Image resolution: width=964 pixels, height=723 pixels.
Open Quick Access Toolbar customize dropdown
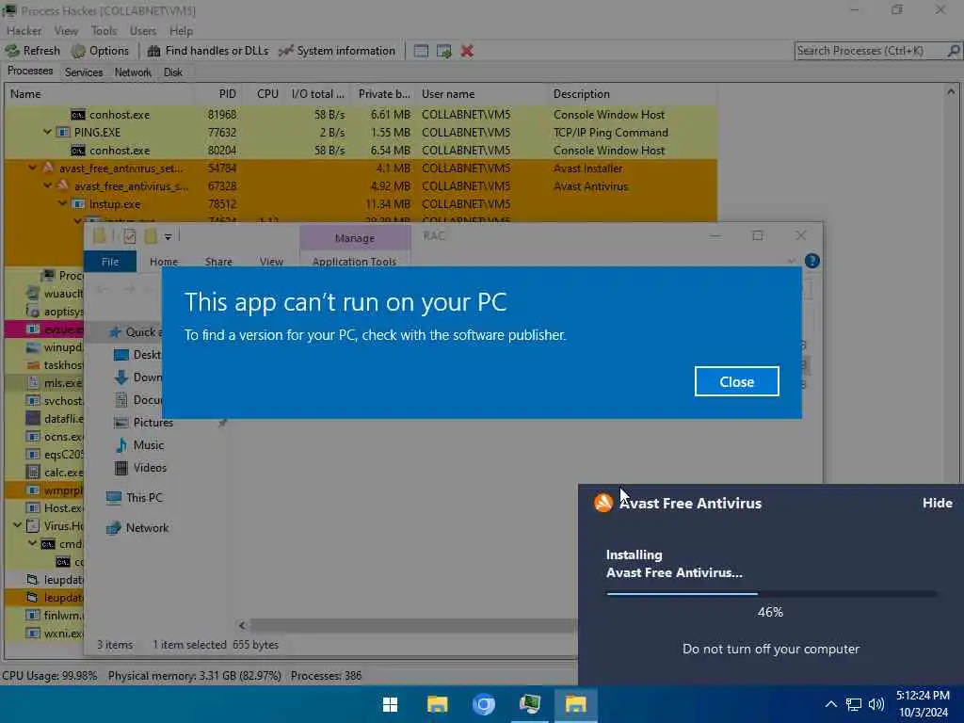point(168,236)
